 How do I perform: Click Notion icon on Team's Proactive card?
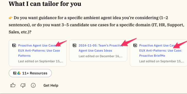[75, 45]
